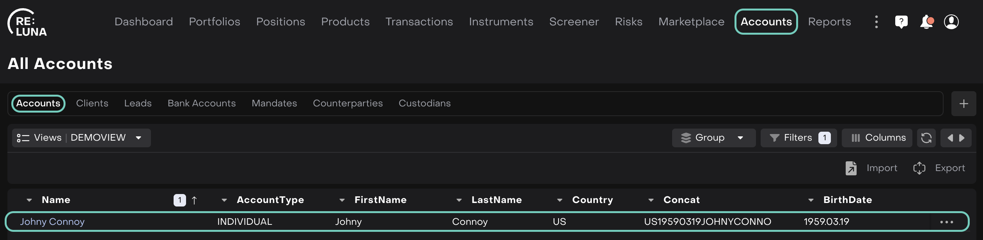
Task: Toggle the Name column sort arrow
Action: coord(194,200)
